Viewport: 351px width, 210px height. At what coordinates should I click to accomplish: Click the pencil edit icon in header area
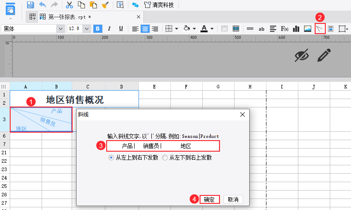[324, 55]
